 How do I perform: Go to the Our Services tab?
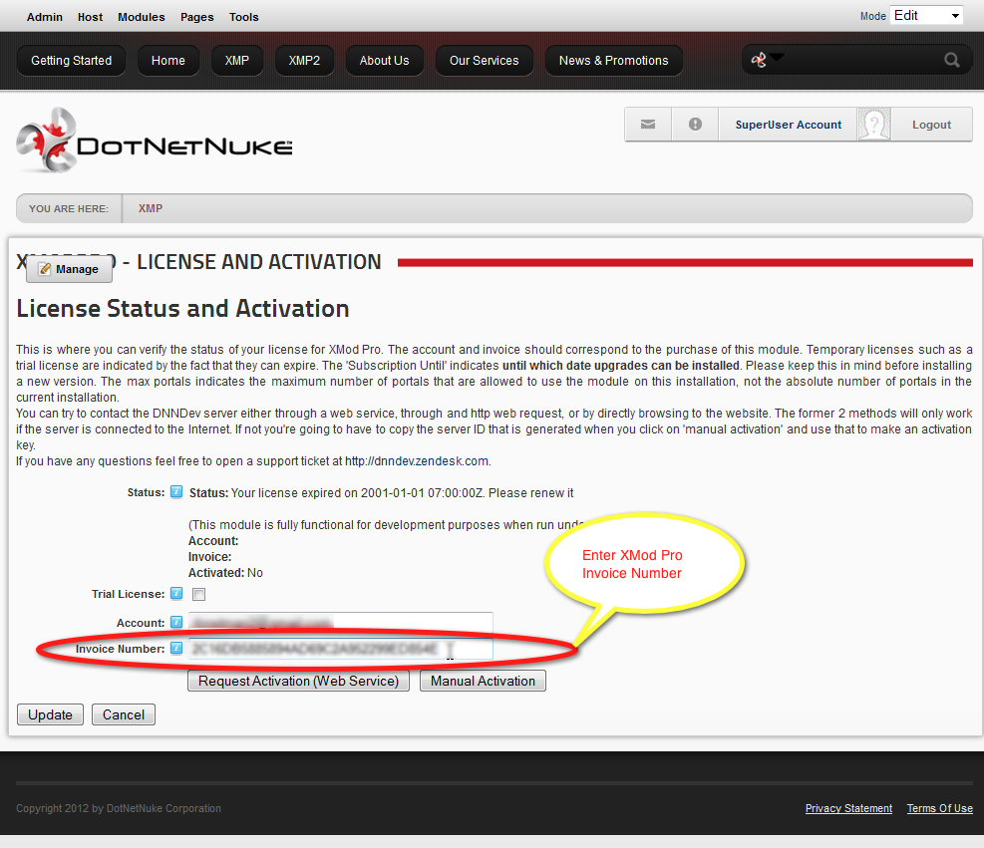(x=484, y=61)
